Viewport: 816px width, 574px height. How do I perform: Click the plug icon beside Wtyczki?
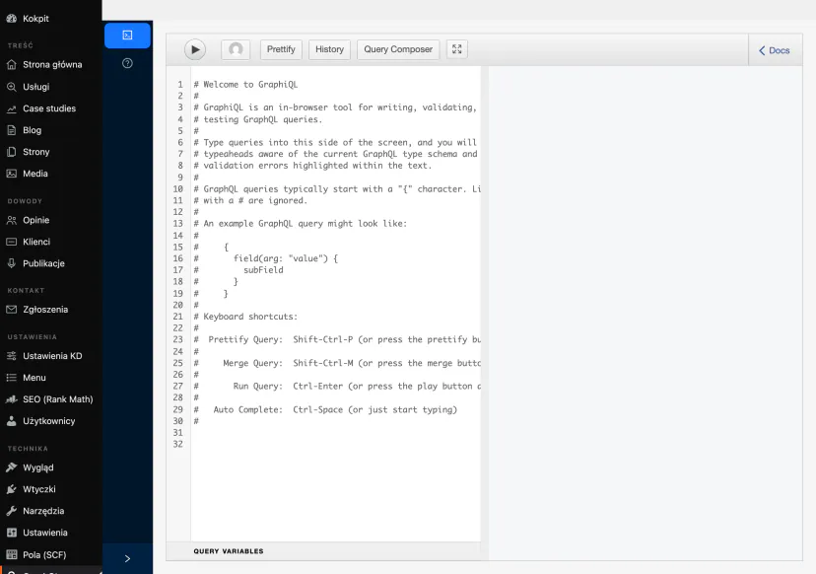coord(12,489)
